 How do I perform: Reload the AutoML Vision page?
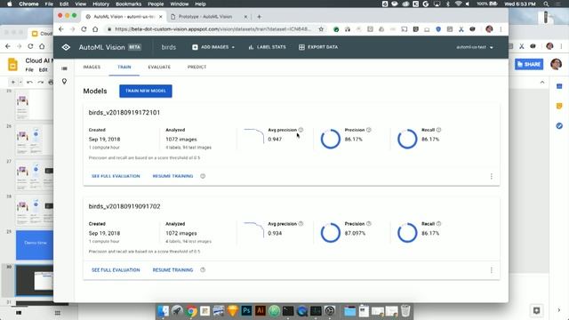coord(84,29)
